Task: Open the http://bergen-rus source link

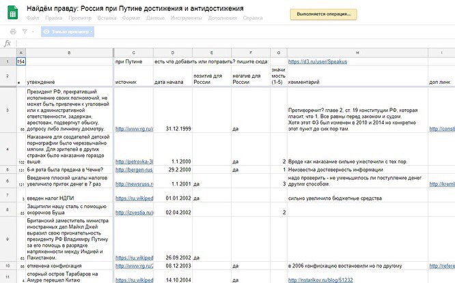Action: (134, 169)
